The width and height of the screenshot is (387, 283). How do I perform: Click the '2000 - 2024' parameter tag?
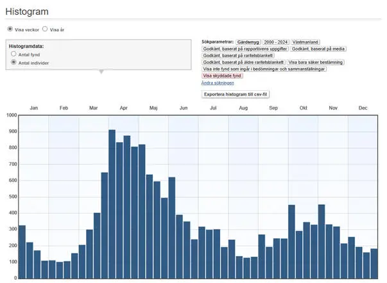(277, 42)
